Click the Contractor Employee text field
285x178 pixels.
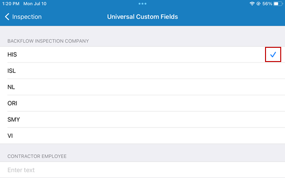142,170
